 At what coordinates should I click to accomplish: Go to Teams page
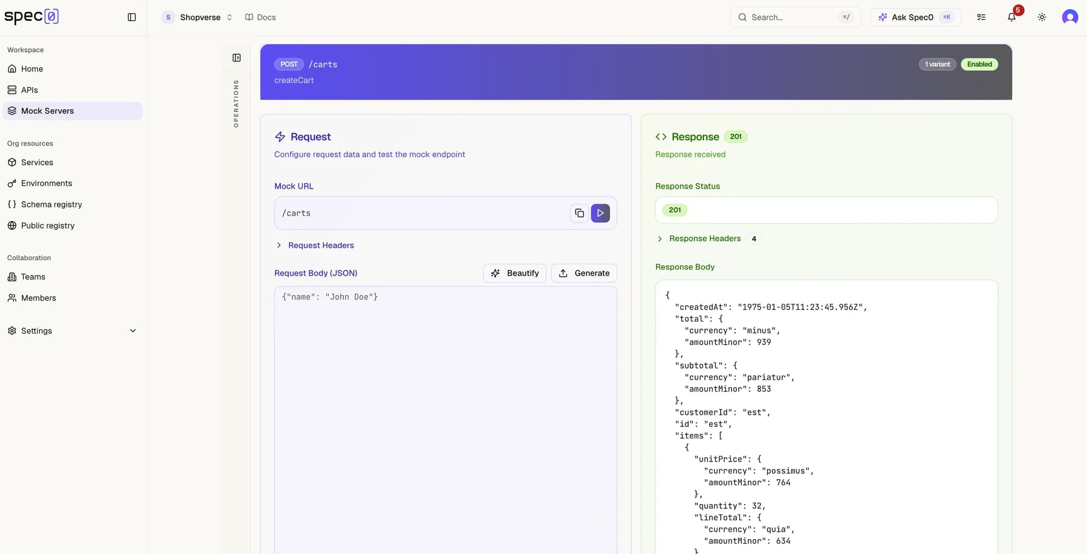(72, 277)
